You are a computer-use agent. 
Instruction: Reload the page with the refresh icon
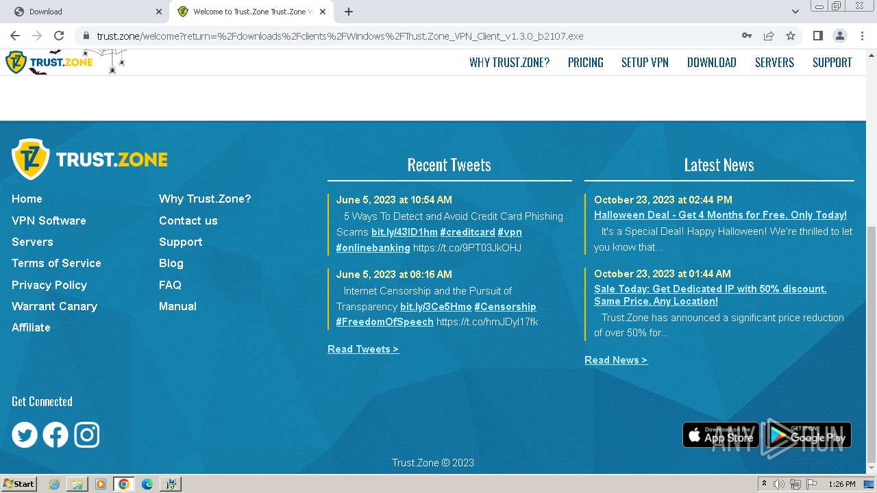59,36
